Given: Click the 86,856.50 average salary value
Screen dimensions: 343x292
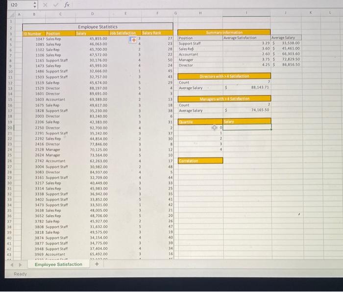Looking at the screenshot, I should (286, 65).
